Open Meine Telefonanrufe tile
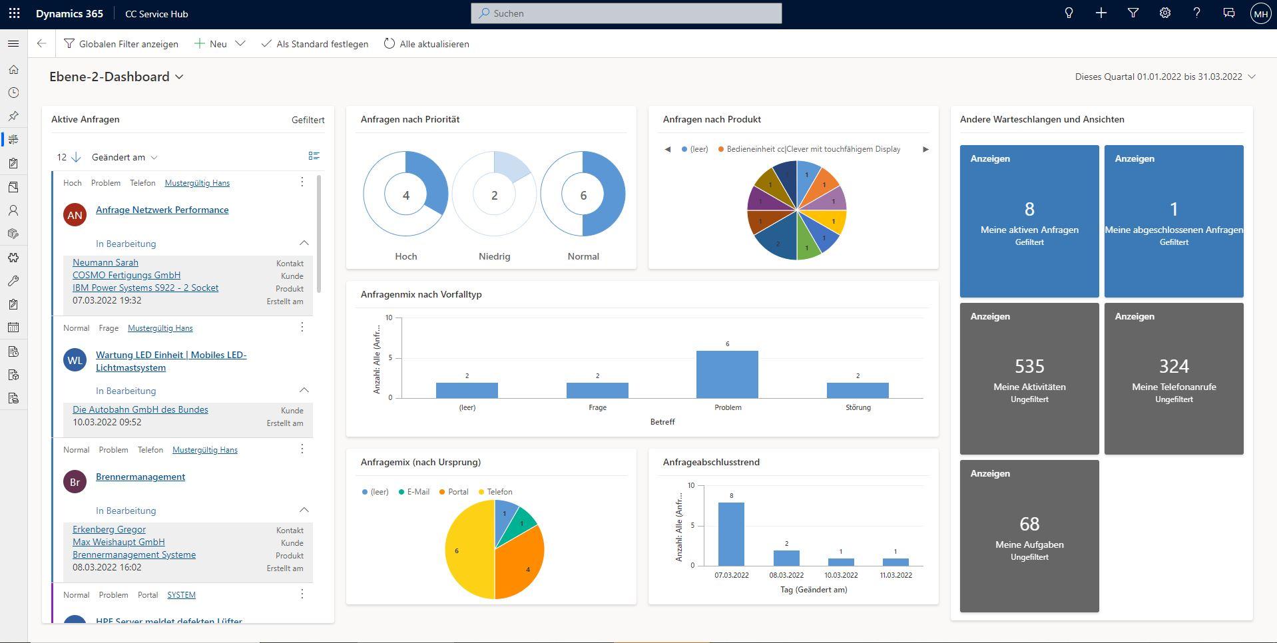The width and height of the screenshot is (1277, 643). pos(1174,379)
